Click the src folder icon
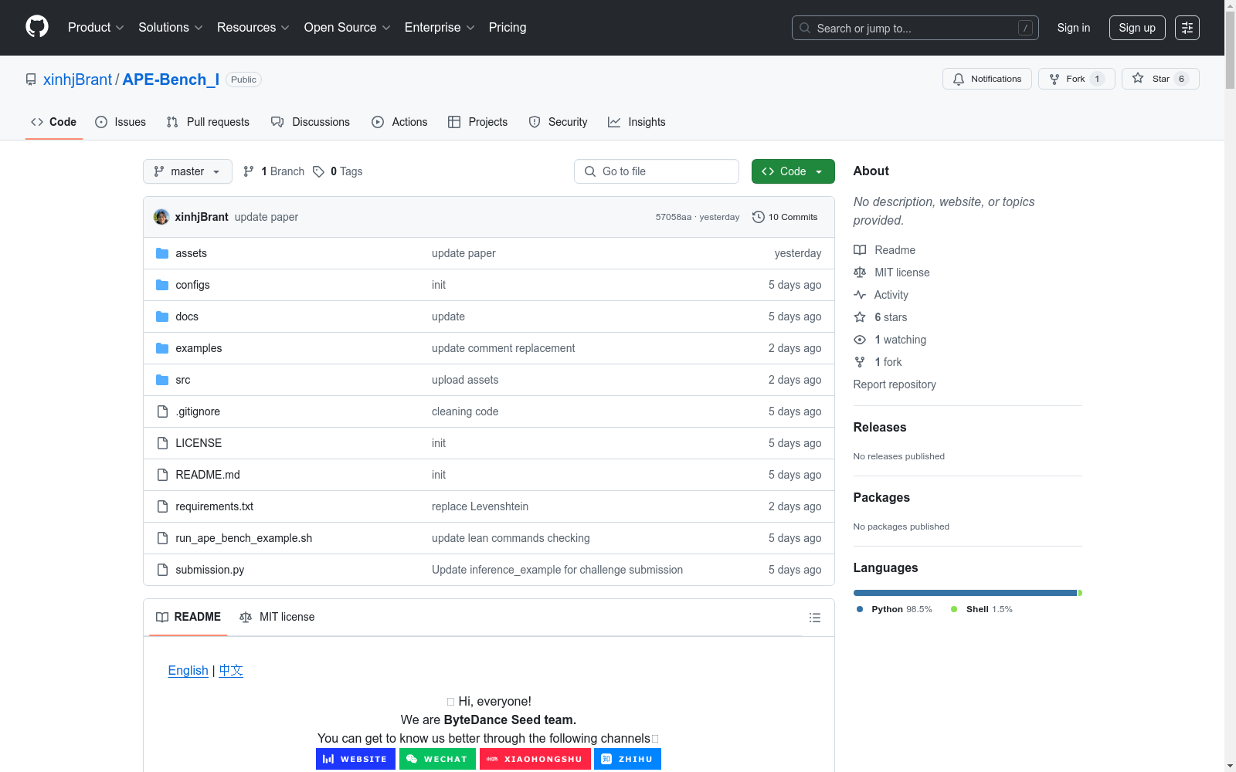1236x772 pixels. (162, 380)
